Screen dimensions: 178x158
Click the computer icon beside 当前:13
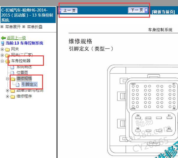tap(2, 43)
